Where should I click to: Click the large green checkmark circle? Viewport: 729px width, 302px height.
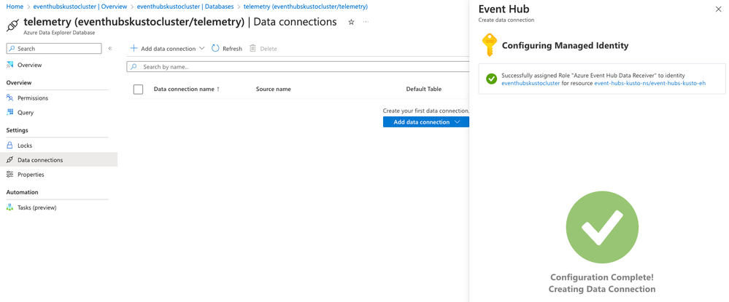coord(602,227)
